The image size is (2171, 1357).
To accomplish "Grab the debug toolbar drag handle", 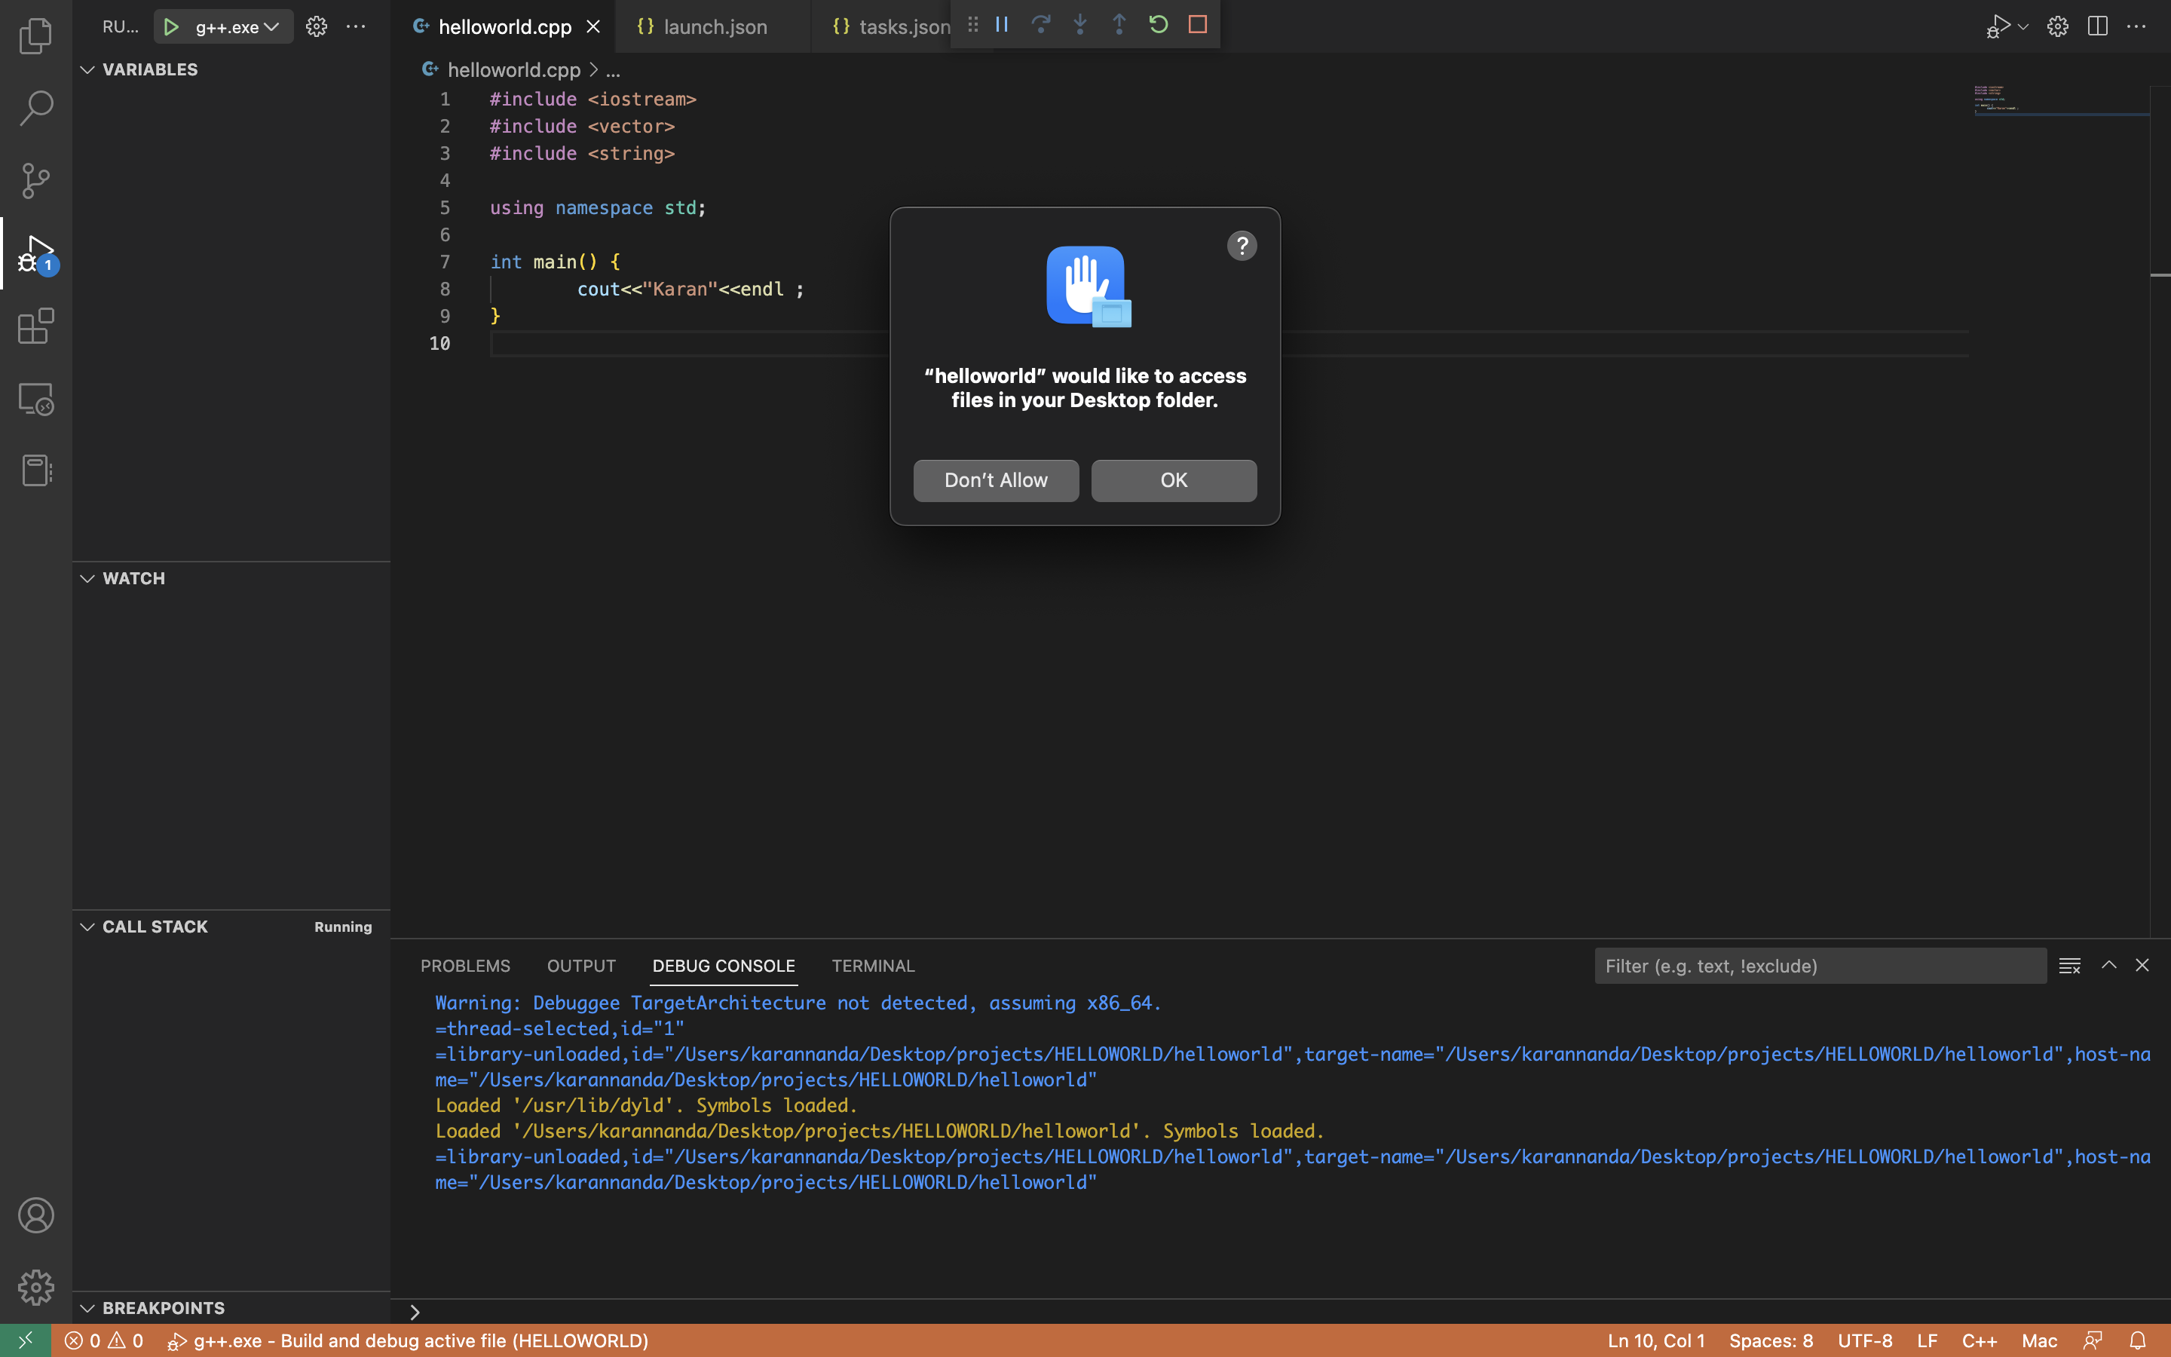I will [972, 24].
